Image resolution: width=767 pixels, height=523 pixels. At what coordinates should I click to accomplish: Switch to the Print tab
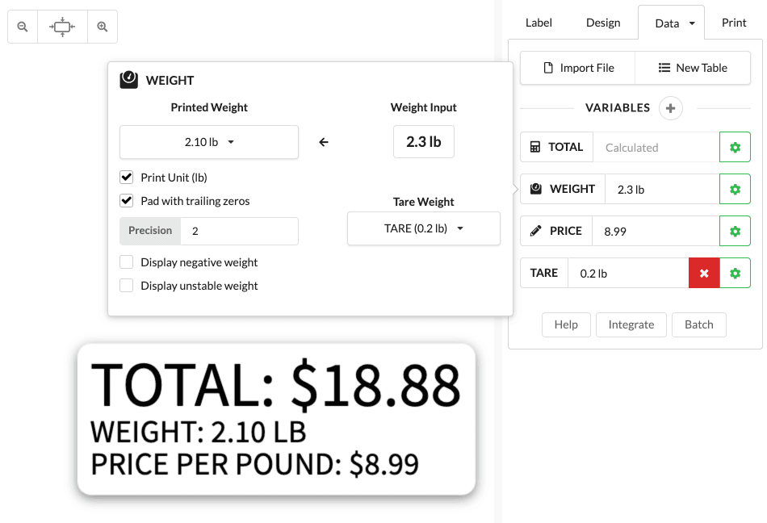tap(733, 23)
